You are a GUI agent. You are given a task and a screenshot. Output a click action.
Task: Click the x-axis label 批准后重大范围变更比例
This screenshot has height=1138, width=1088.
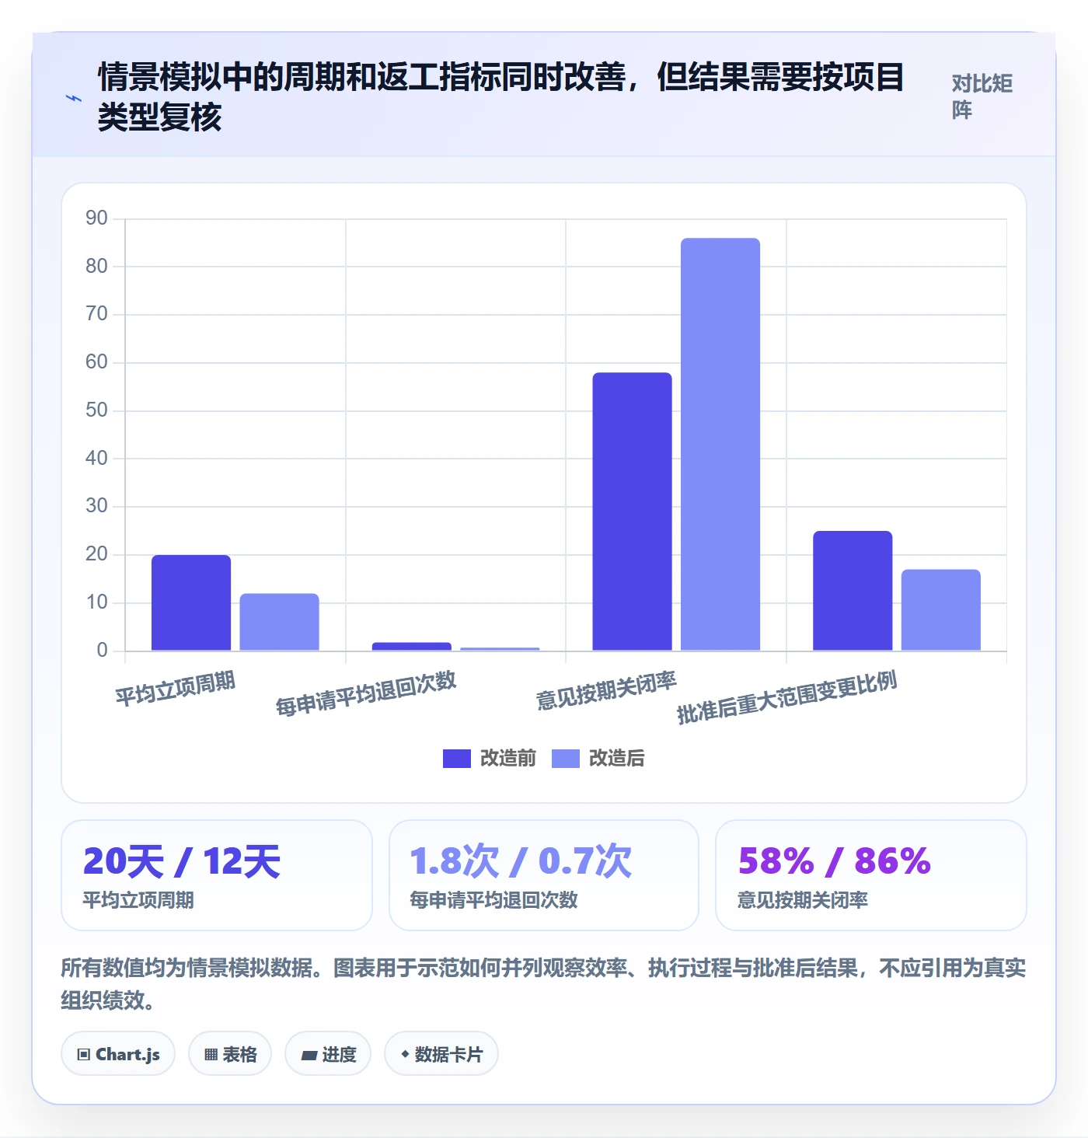click(x=787, y=697)
